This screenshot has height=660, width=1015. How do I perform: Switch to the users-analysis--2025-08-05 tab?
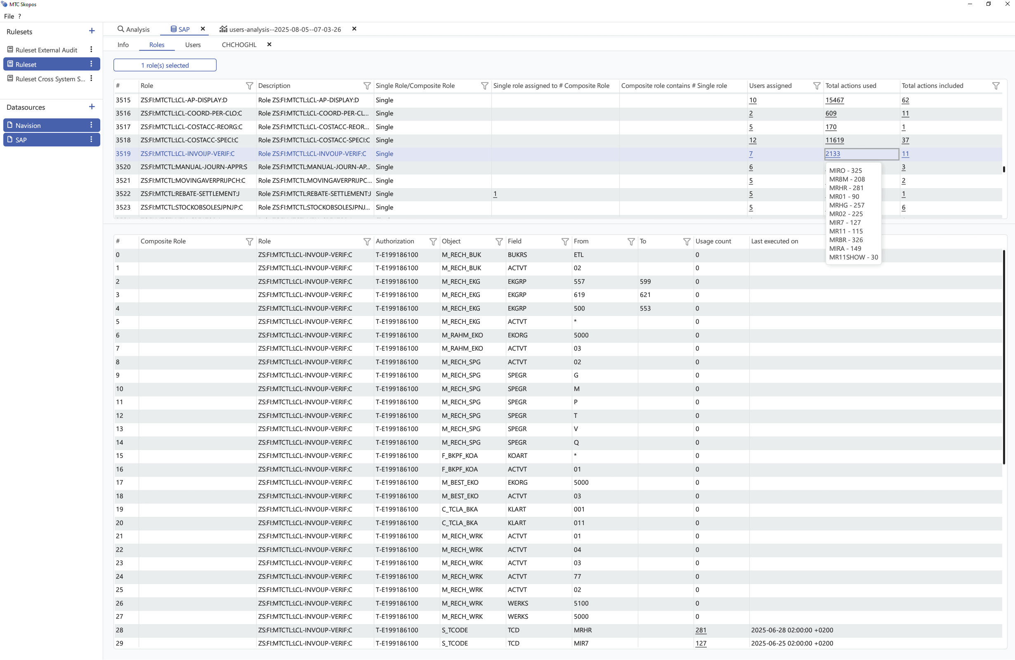tap(280, 29)
